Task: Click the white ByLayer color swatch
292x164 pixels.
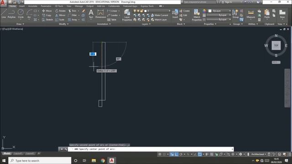Action: (210, 11)
